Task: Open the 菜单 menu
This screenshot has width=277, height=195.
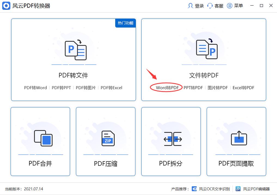Action: [x=235, y=5]
